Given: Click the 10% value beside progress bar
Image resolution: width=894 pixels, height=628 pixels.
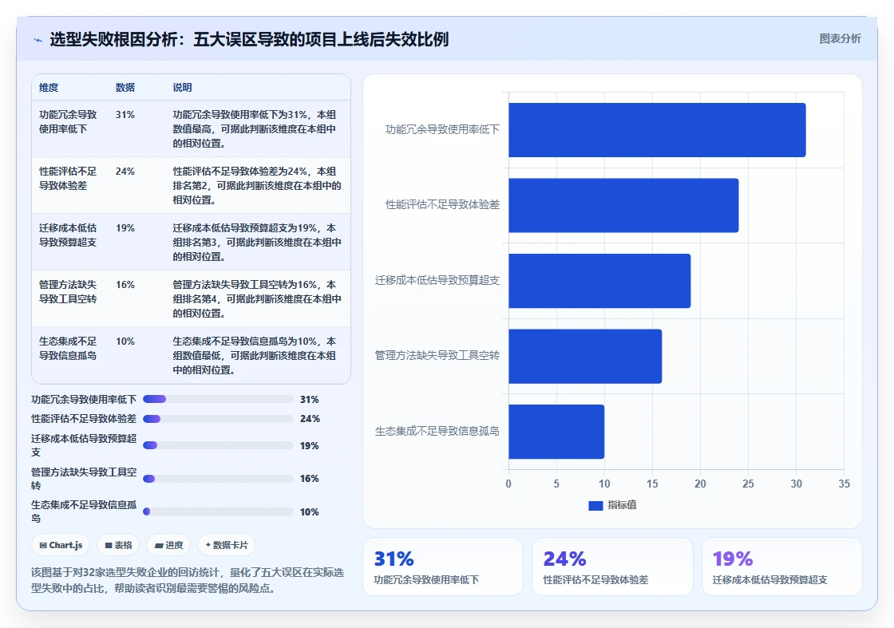Looking at the screenshot, I should point(309,511).
